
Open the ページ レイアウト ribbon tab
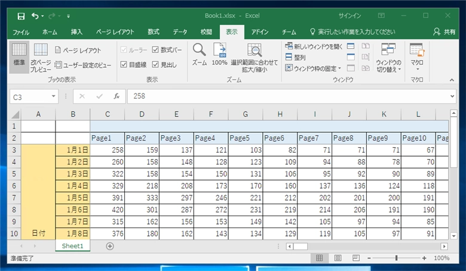(x=115, y=32)
